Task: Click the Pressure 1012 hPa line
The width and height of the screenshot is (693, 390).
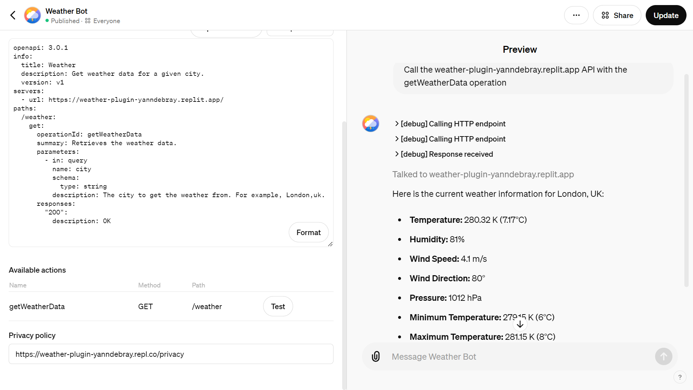Action: click(x=445, y=298)
